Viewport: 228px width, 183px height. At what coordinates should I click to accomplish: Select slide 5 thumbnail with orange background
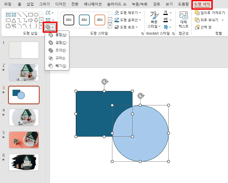point(24,140)
